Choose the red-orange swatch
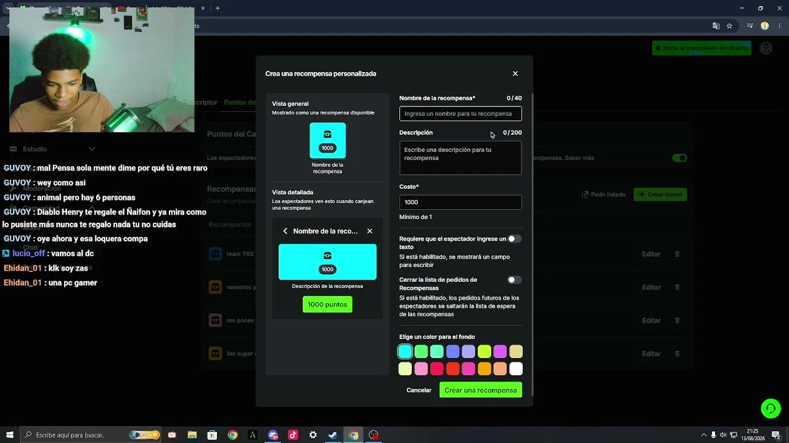The image size is (789, 443). point(452,369)
